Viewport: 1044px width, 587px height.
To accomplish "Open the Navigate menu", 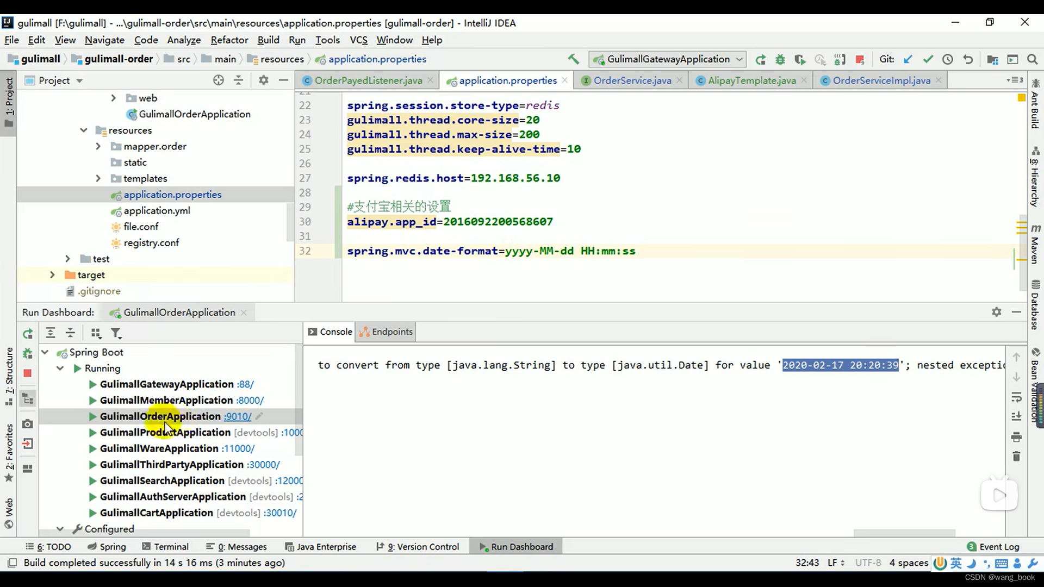I will [104, 40].
